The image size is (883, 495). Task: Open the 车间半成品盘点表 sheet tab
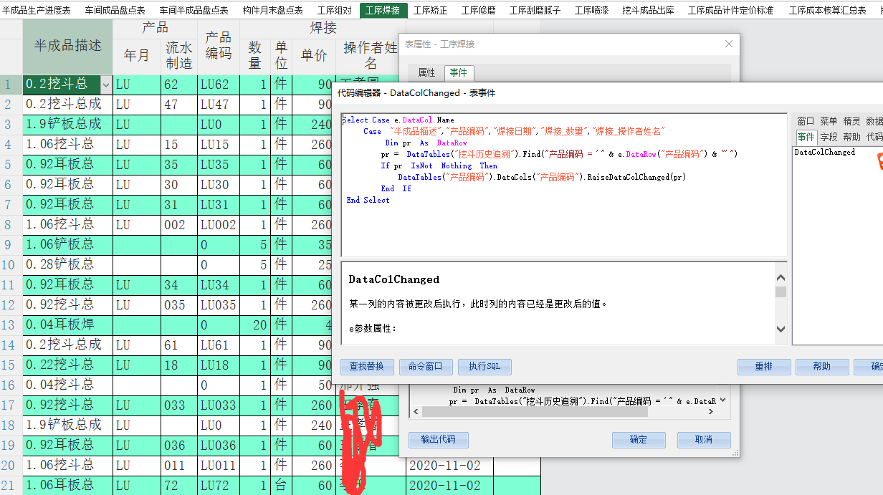194,10
